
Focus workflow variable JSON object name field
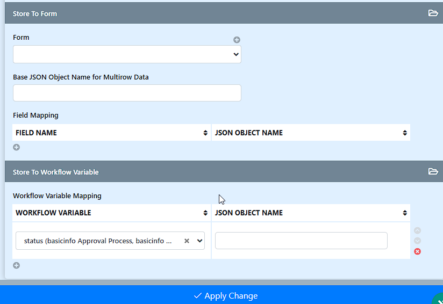[301, 241]
